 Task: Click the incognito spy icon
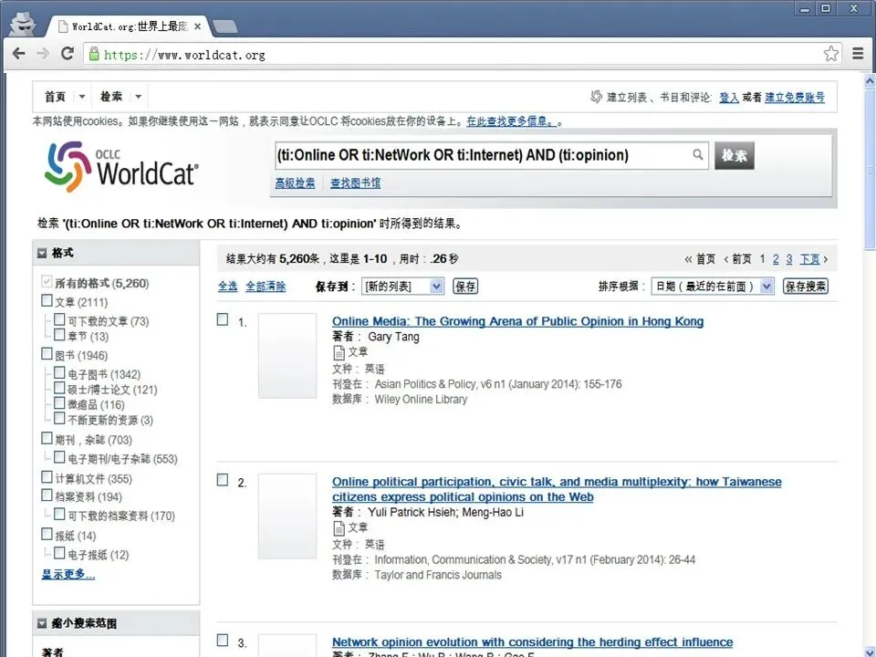pyautogui.click(x=22, y=24)
